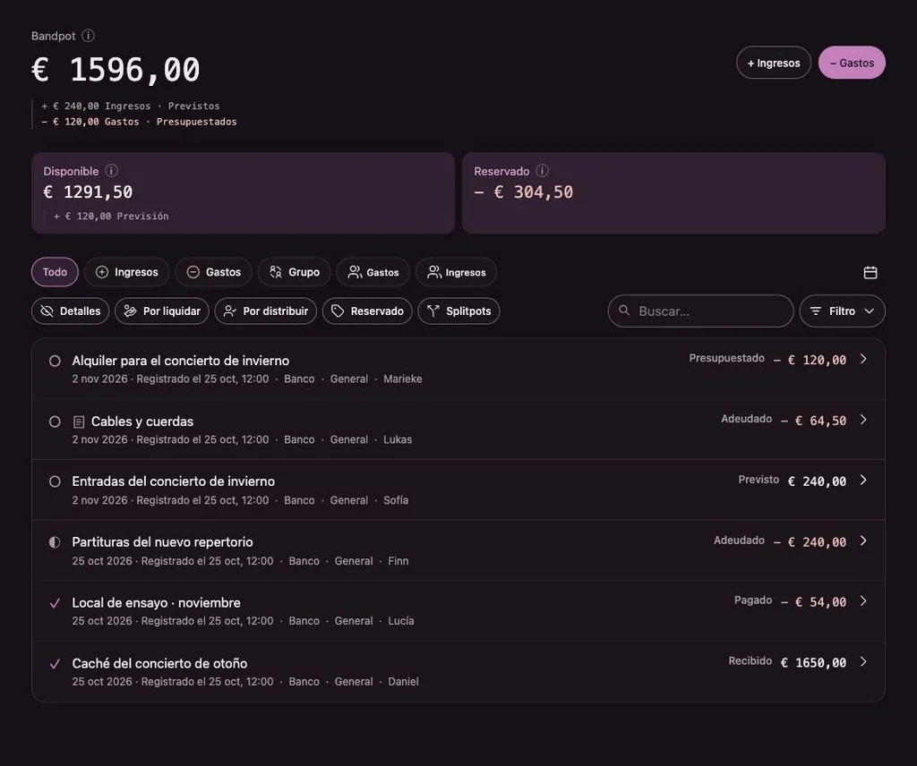Expand Cables y cuerdas row chevron
917x766 pixels.
tap(863, 420)
